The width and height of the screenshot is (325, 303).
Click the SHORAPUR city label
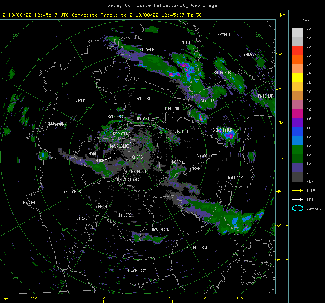(x=222, y=73)
